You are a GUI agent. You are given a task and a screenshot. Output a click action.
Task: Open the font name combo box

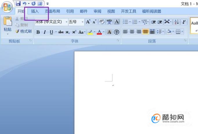[51, 22]
